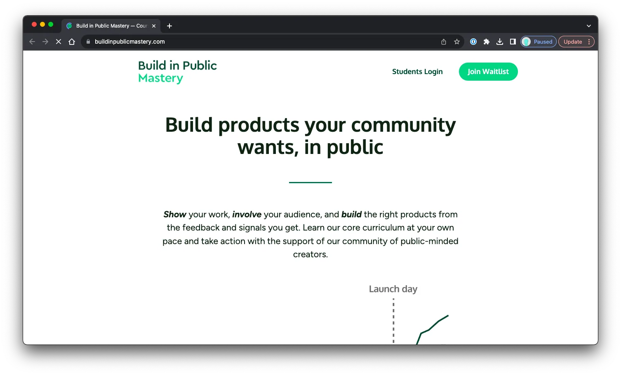Click the green window maximize button

click(x=51, y=24)
